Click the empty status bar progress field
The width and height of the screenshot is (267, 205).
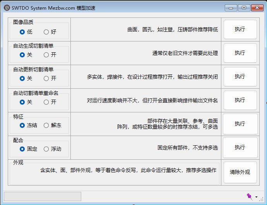[42, 196]
